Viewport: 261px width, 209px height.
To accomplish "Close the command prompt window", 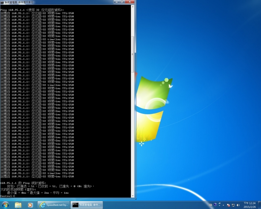I will (130, 2).
